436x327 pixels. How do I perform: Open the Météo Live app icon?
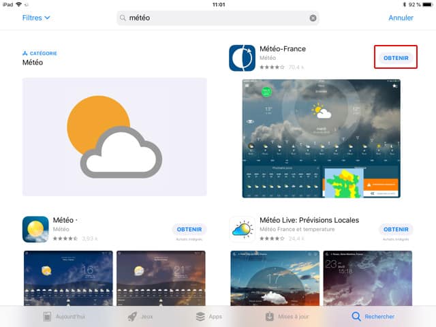(x=242, y=230)
